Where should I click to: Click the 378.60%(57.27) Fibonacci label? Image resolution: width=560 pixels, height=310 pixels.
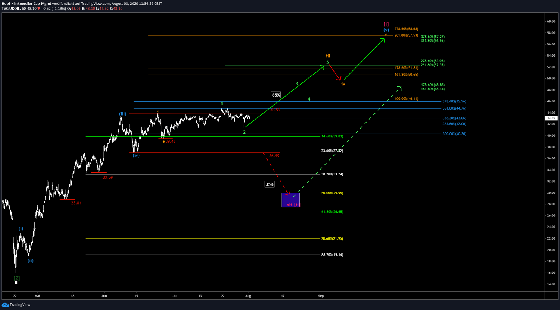click(433, 37)
